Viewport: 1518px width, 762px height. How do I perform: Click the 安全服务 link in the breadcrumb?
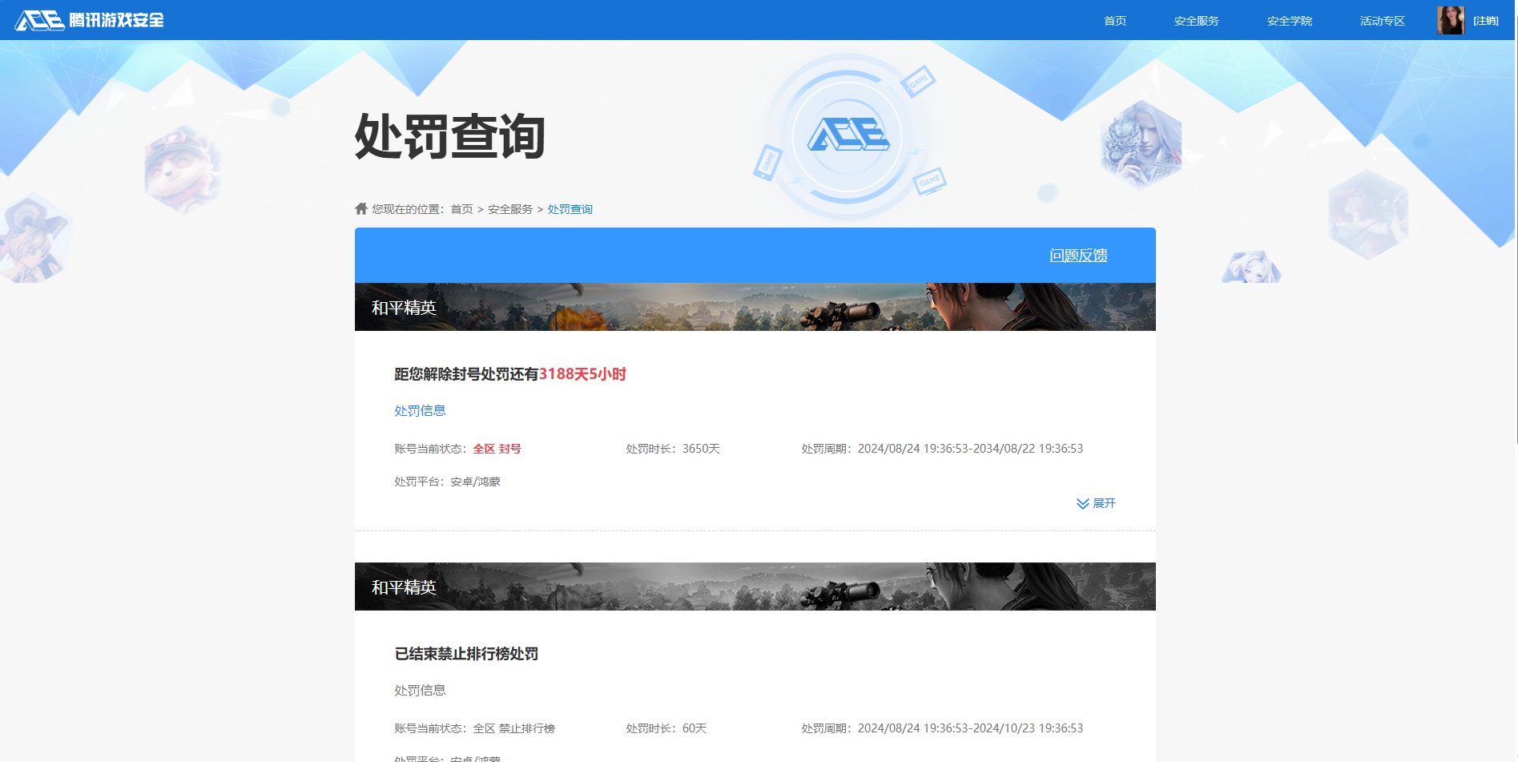point(508,208)
